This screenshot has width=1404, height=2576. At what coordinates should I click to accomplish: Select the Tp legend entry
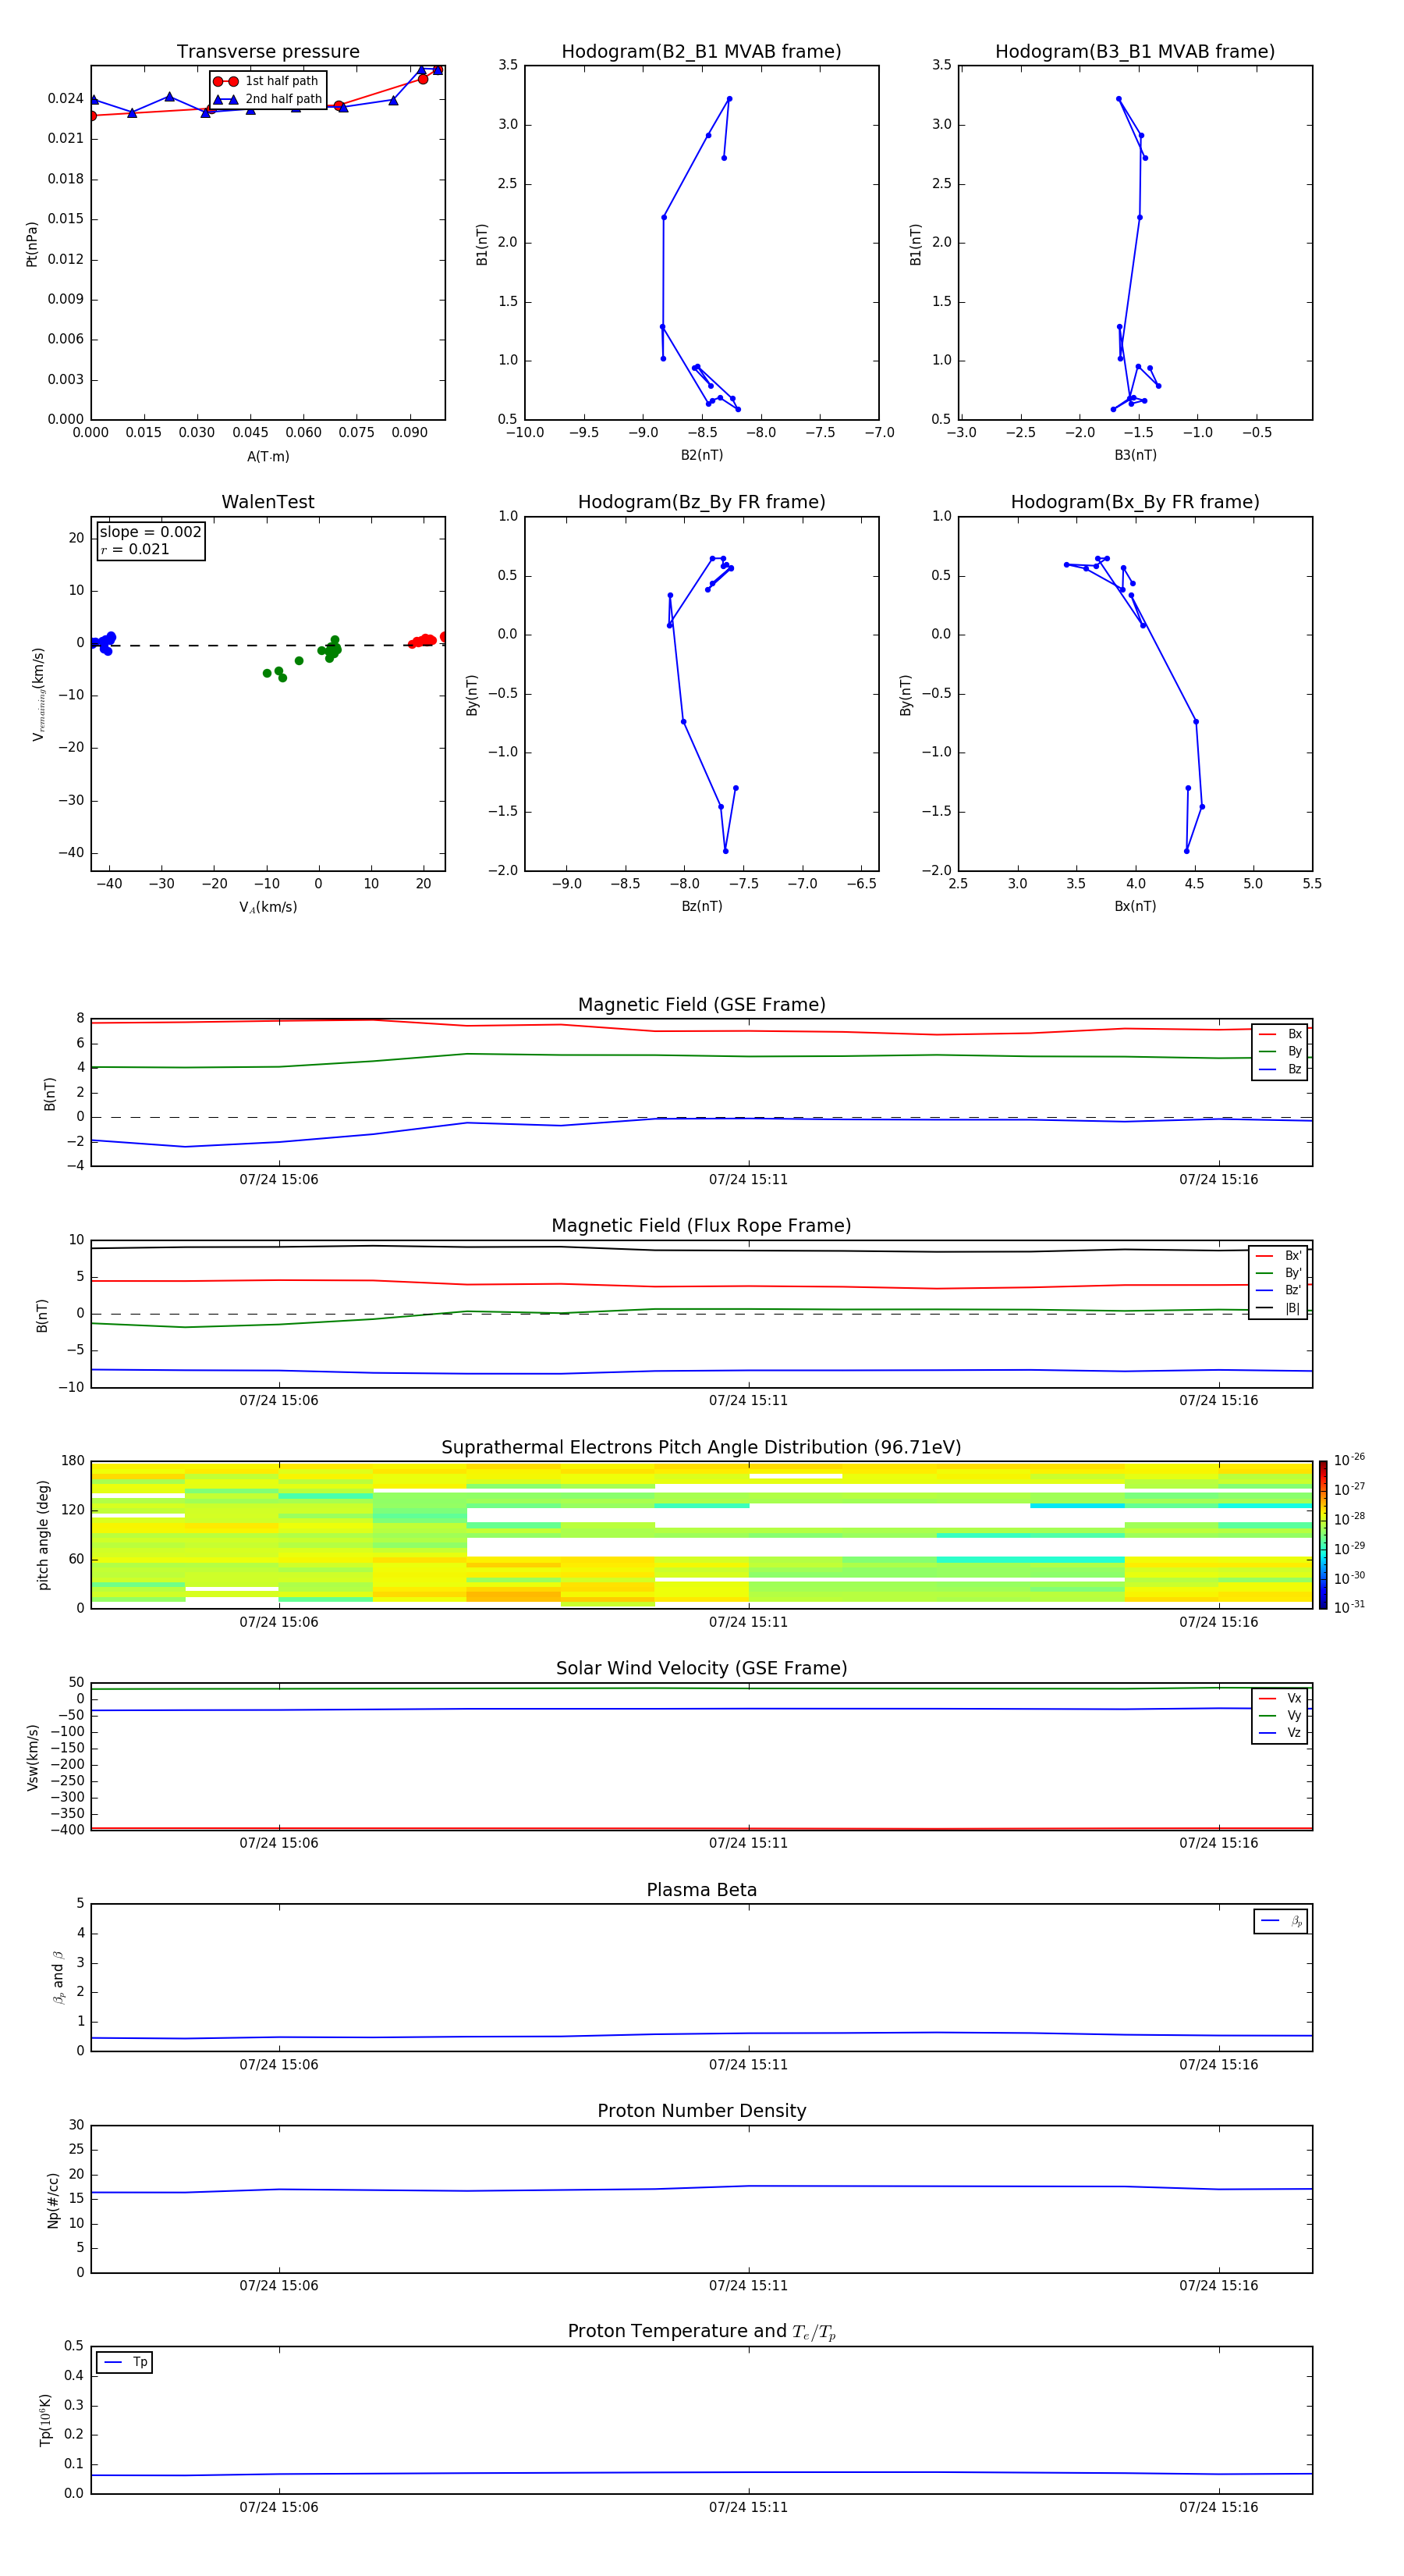(x=126, y=2362)
